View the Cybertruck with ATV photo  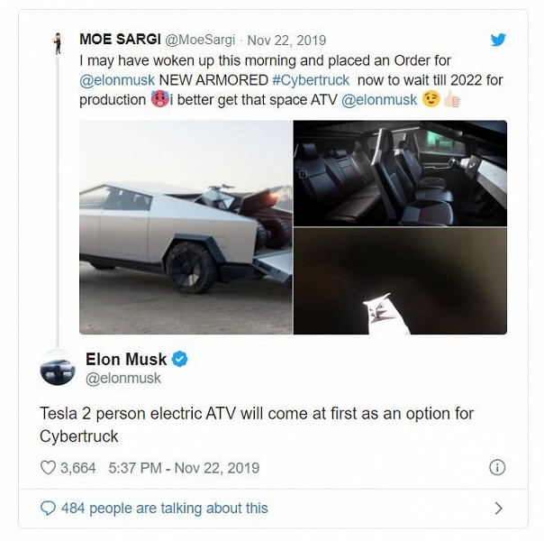coord(186,227)
